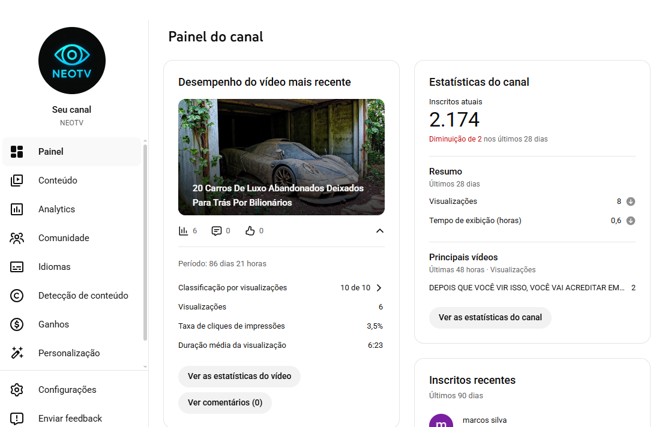
Task: Click the Comunidade people icon
Action: tap(17, 238)
